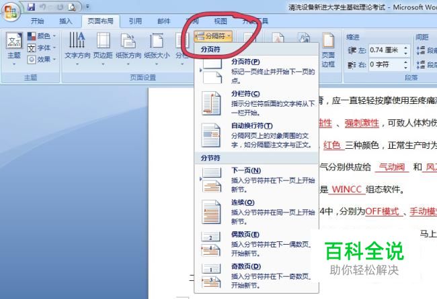
Task: Choose 连续(O) continuous section break
Action: (x=256, y=212)
